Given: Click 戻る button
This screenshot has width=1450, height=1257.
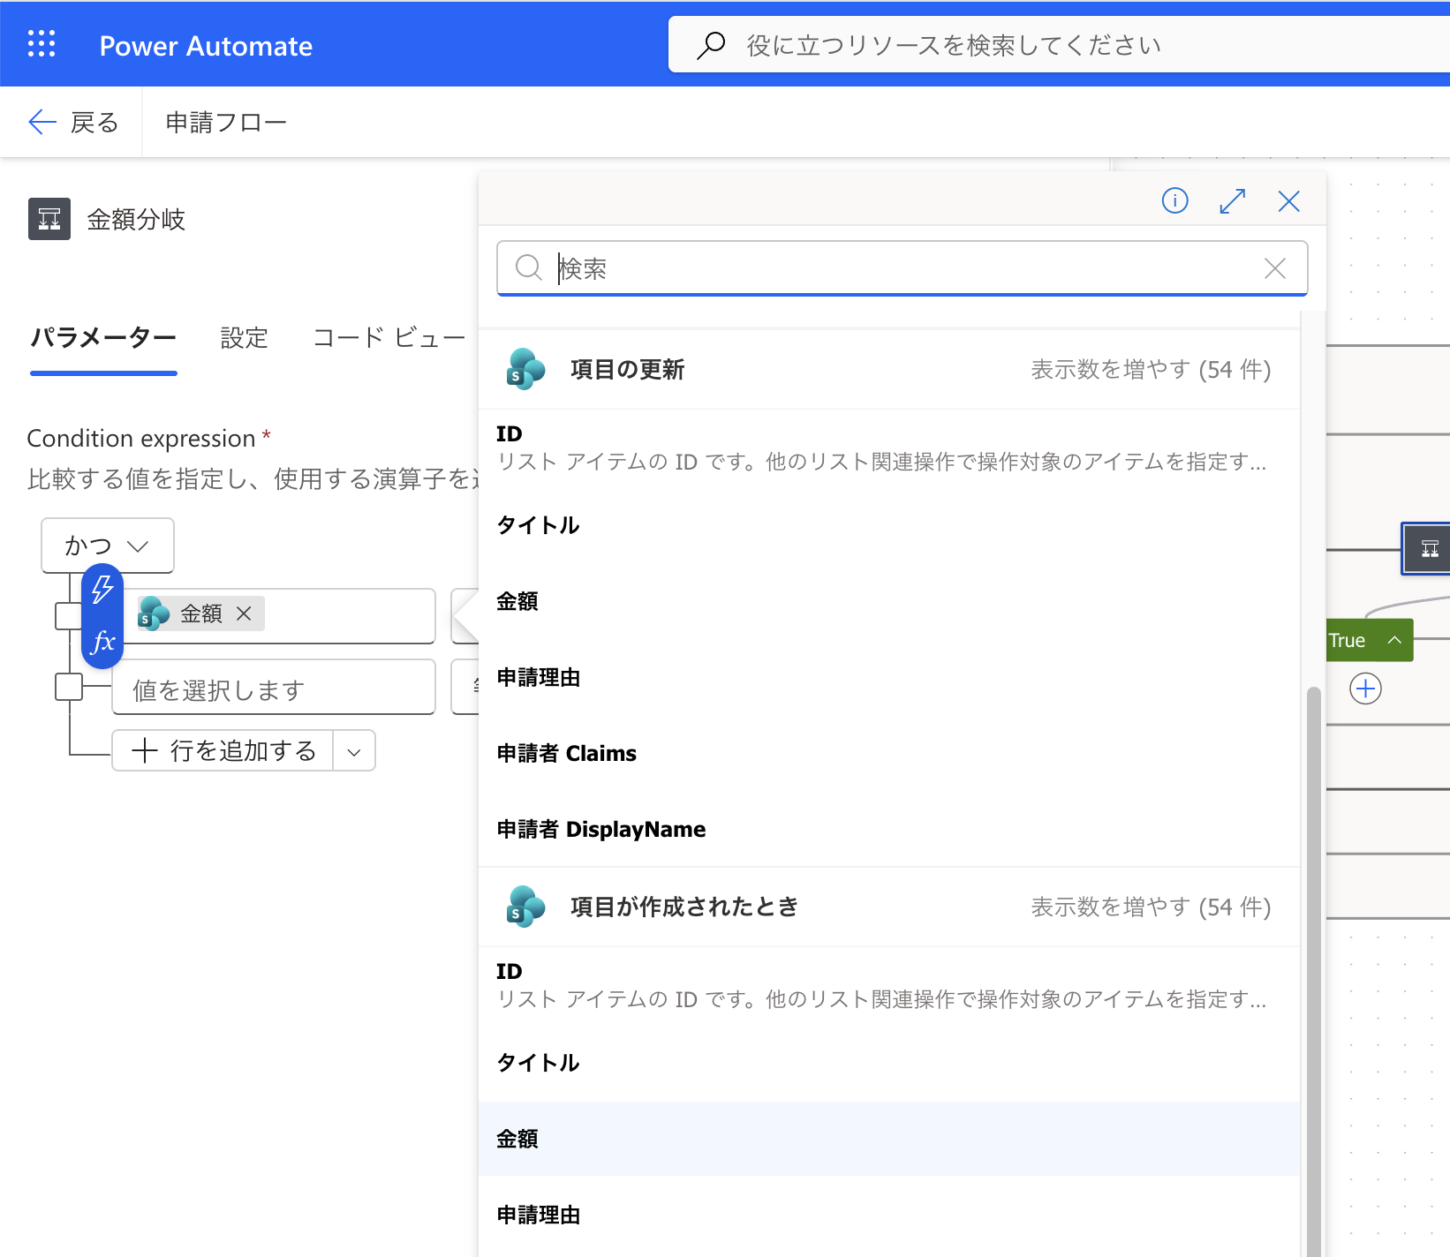Looking at the screenshot, I should [73, 122].
